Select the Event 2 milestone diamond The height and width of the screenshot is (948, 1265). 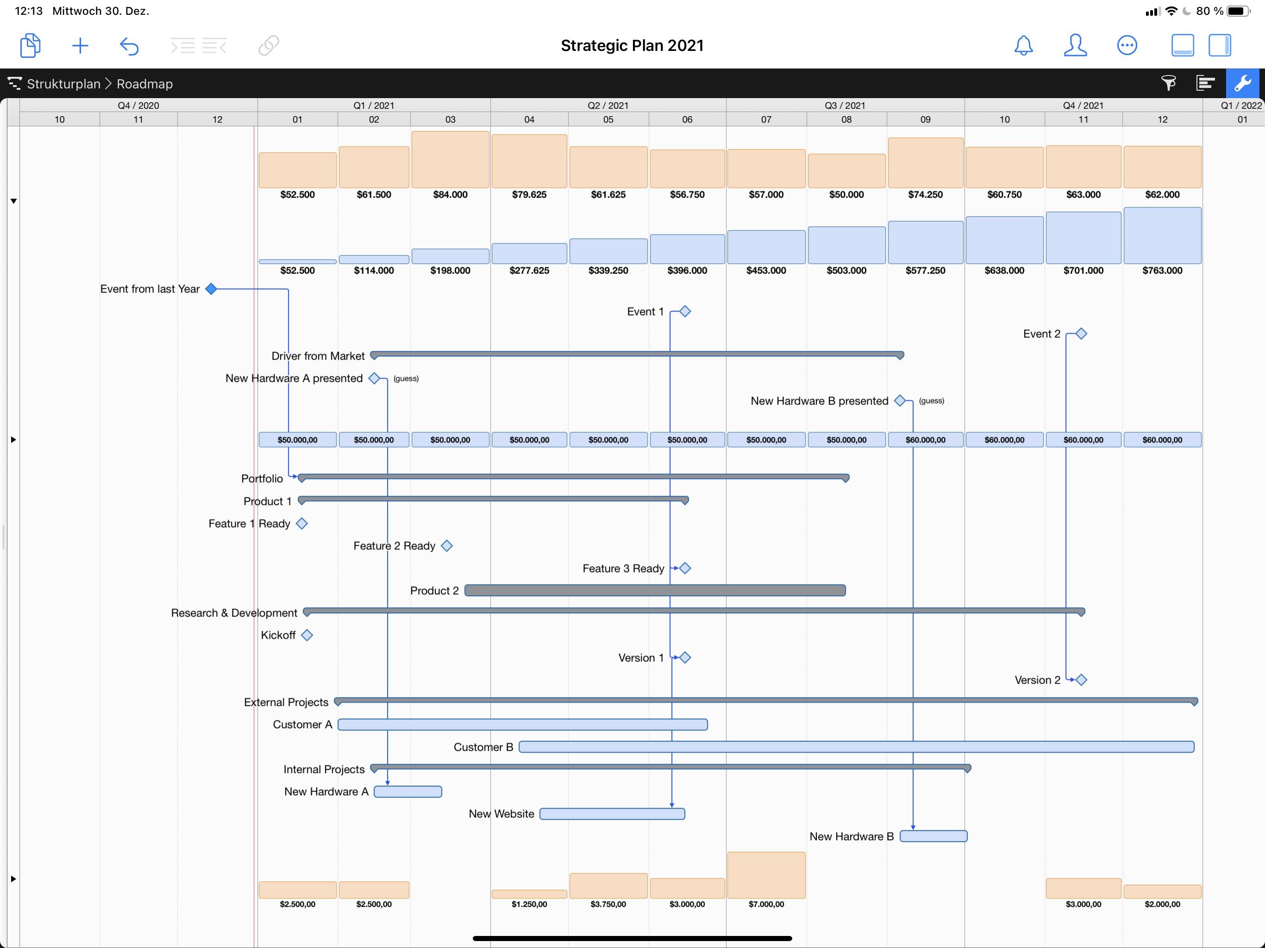point(1081,334)
